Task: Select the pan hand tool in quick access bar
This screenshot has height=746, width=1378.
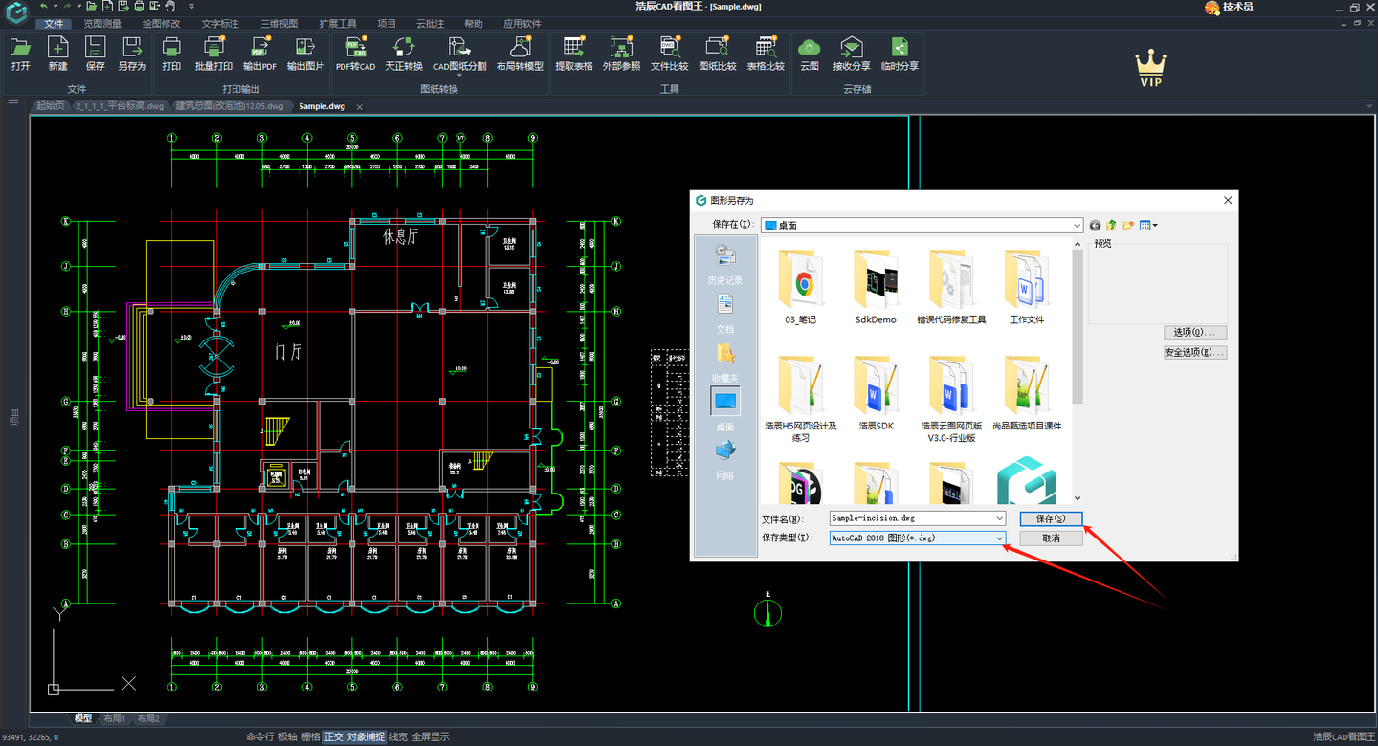Action: [169, 6]
